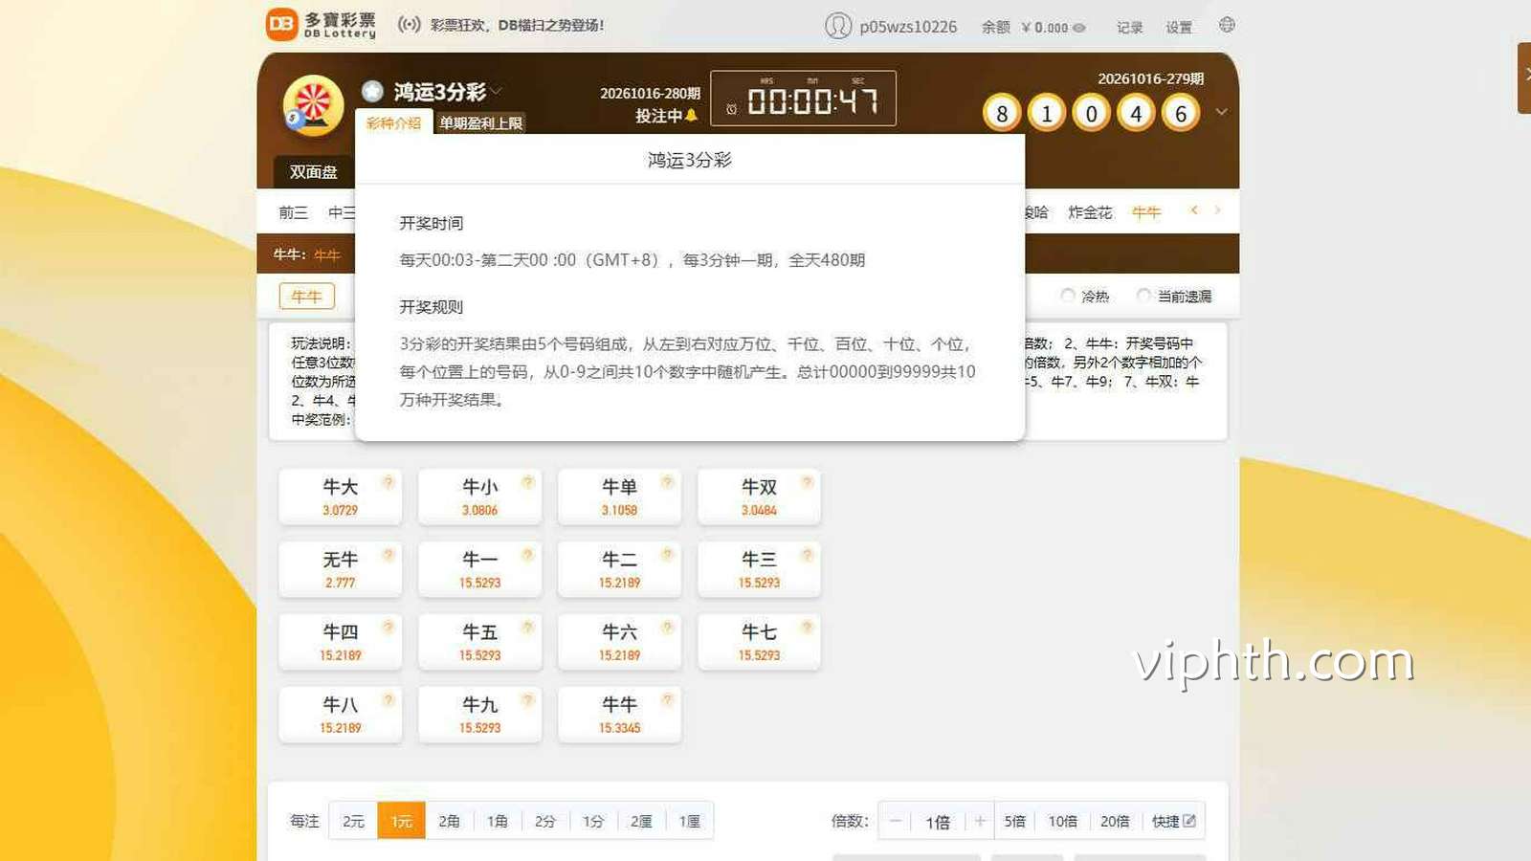Screen dimensions: 1531x861
Task: Bet on 牛七 option
Action: pyautogui.click(x=759, y=642)
